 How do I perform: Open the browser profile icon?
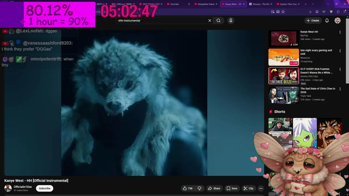point(317,12)
